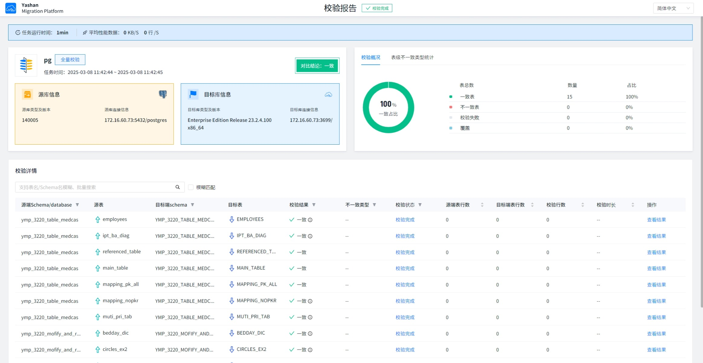Screen dimensions: 703x363
Task: Open filter for 校验结果 column
Action: point(314,205)
